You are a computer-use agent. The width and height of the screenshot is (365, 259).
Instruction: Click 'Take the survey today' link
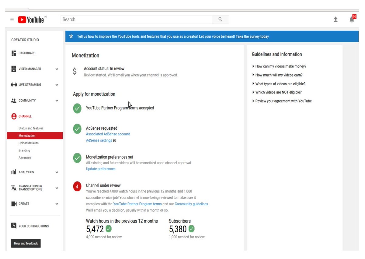point(252,36)
